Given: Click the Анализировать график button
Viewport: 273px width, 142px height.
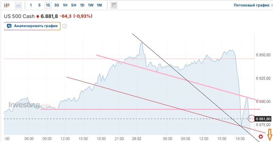Looking at the screenshot, I should 32,26.
